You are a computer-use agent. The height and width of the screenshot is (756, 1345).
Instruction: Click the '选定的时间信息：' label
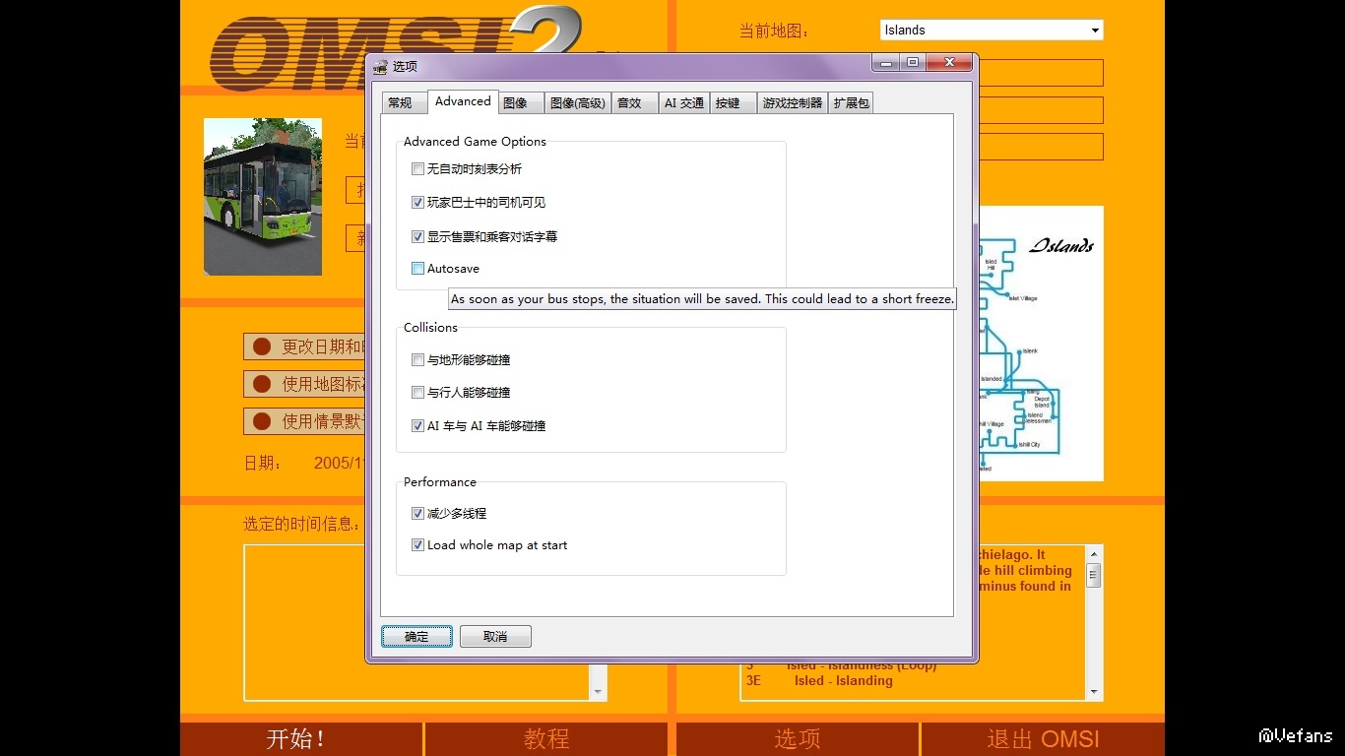pyautogui.click(x=302, y=524)
